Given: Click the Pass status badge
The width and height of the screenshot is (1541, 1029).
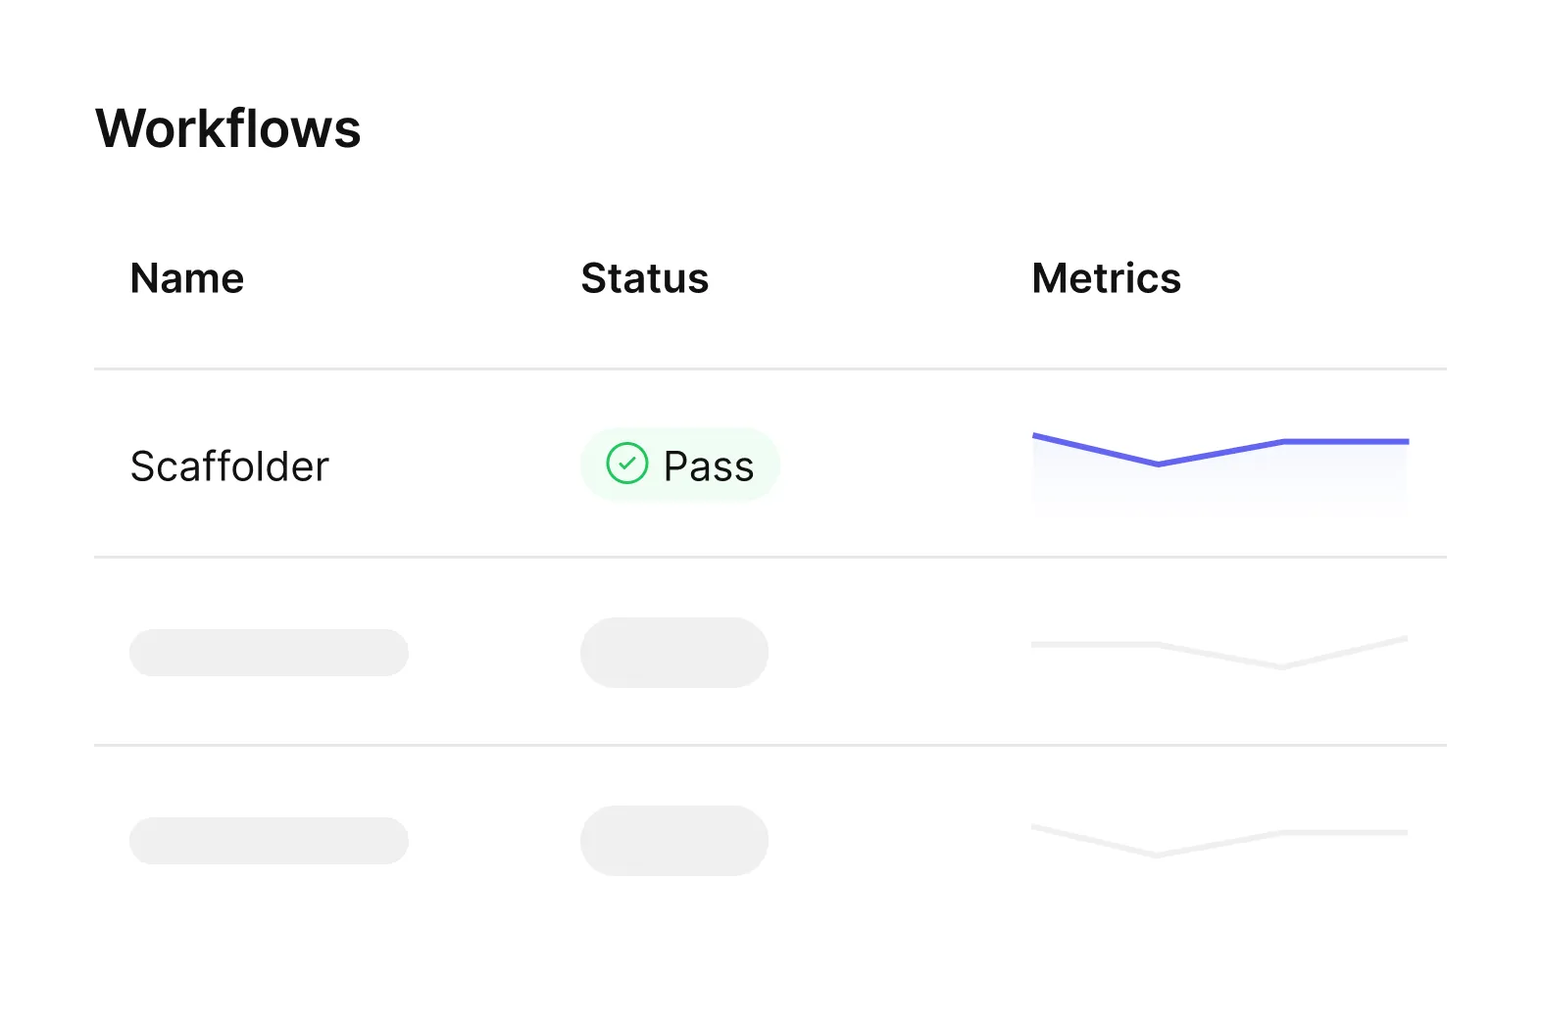Looking at the screenshot, I should tap(680, 465).
